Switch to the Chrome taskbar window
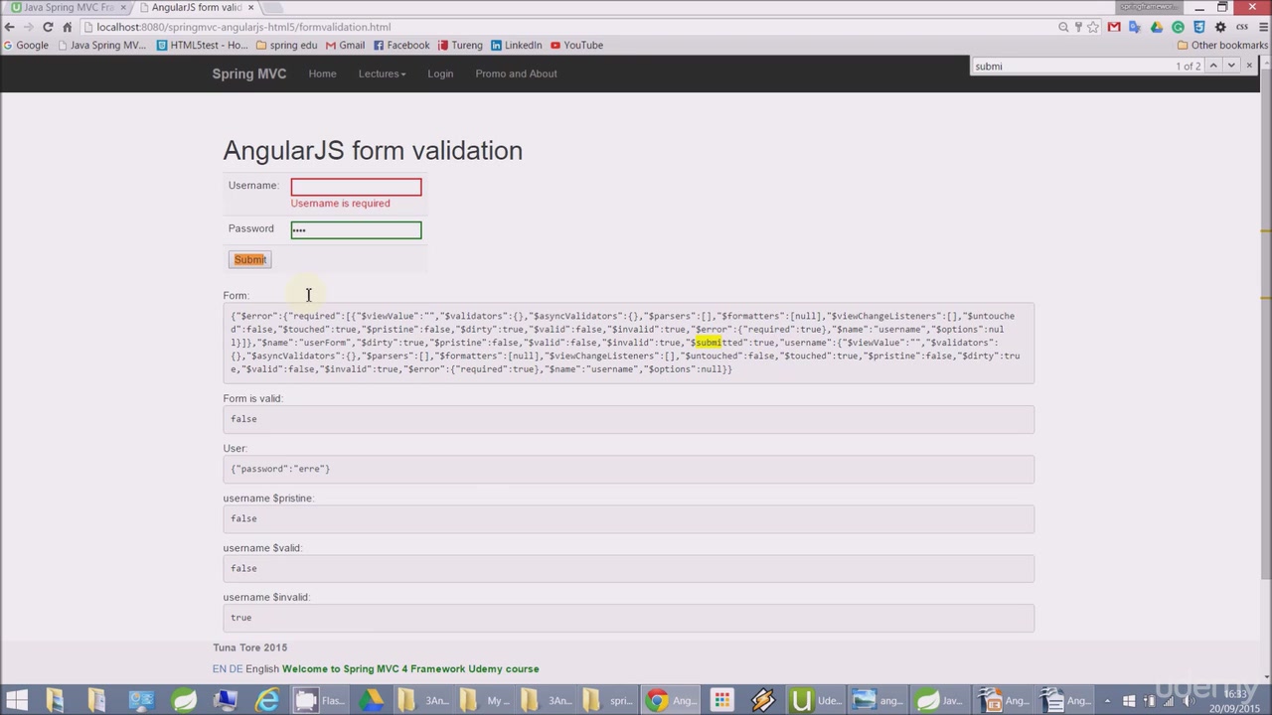 [672, 700]
